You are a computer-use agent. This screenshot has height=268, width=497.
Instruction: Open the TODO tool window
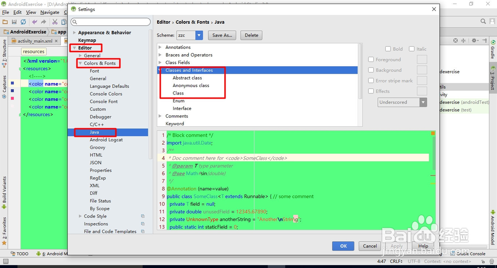click(19, 254)
